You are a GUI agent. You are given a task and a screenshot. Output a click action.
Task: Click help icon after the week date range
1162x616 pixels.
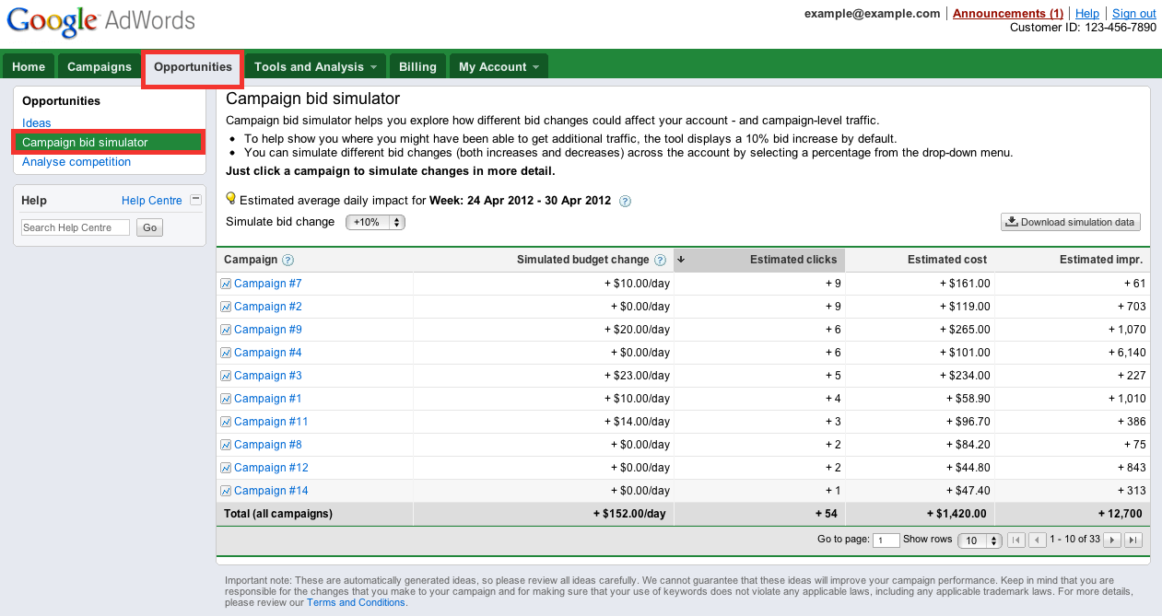625,201
